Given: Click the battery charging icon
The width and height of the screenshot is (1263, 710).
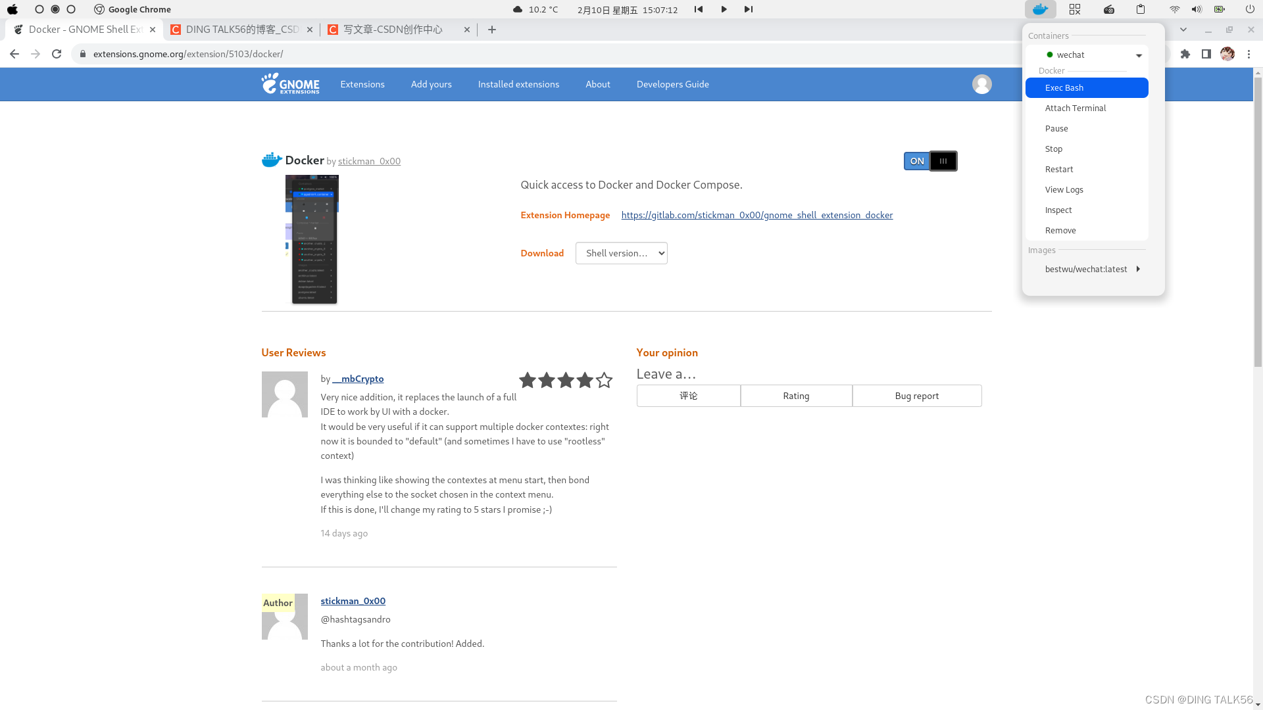Looking at the screenshot, I should click(x=1219, y=9).
